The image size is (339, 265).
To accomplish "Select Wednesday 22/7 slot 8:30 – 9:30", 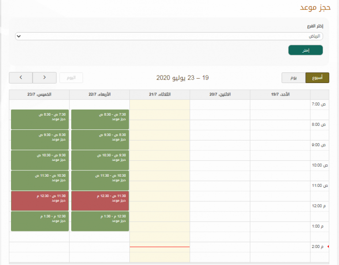I will (100, 140).
